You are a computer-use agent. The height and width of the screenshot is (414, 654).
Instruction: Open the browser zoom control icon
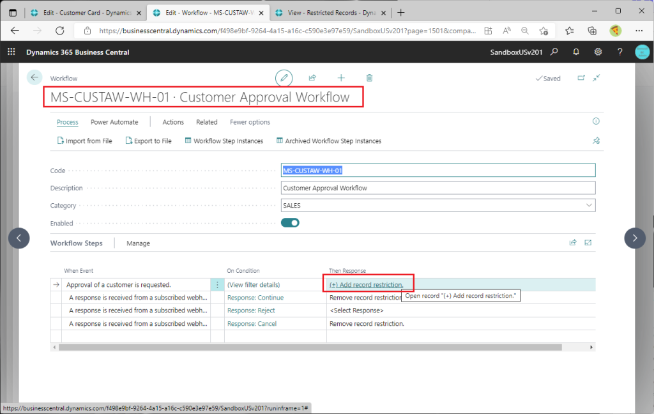coord(525,31)
